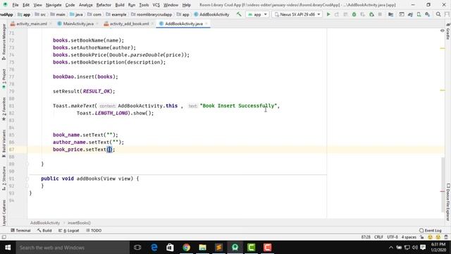451x254 pixels.
Task: Open Project Structure folder icon in toolbar
Action: [390, 14]
